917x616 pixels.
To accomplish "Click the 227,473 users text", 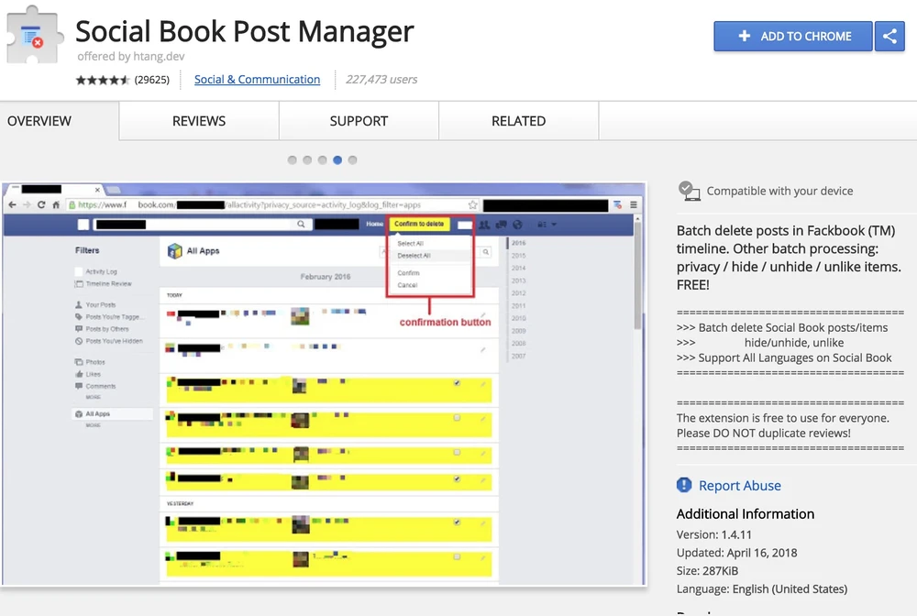I will pos(381,80).
